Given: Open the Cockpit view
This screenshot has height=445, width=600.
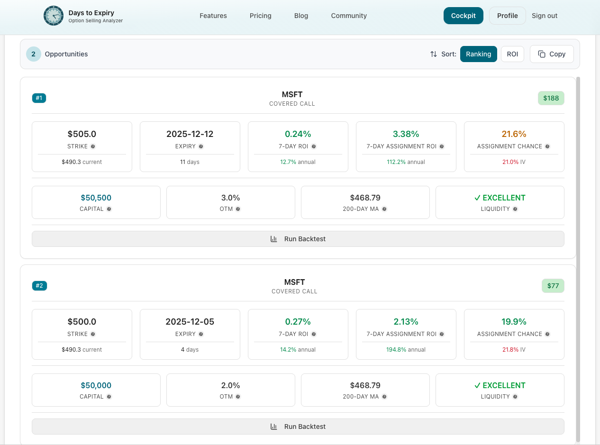Looking at the screenshot, I should (x=463, y=16).
